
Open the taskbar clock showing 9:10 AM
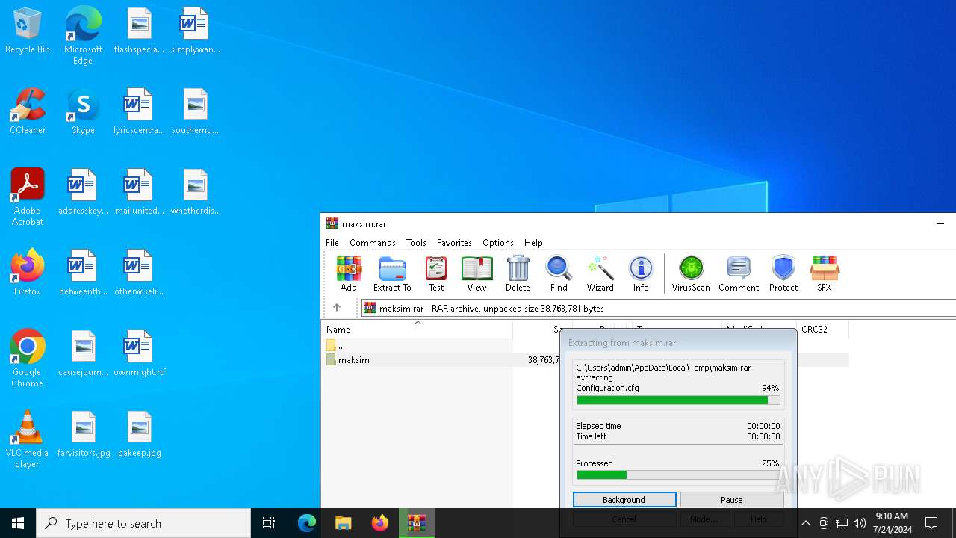tap(892, 523)
